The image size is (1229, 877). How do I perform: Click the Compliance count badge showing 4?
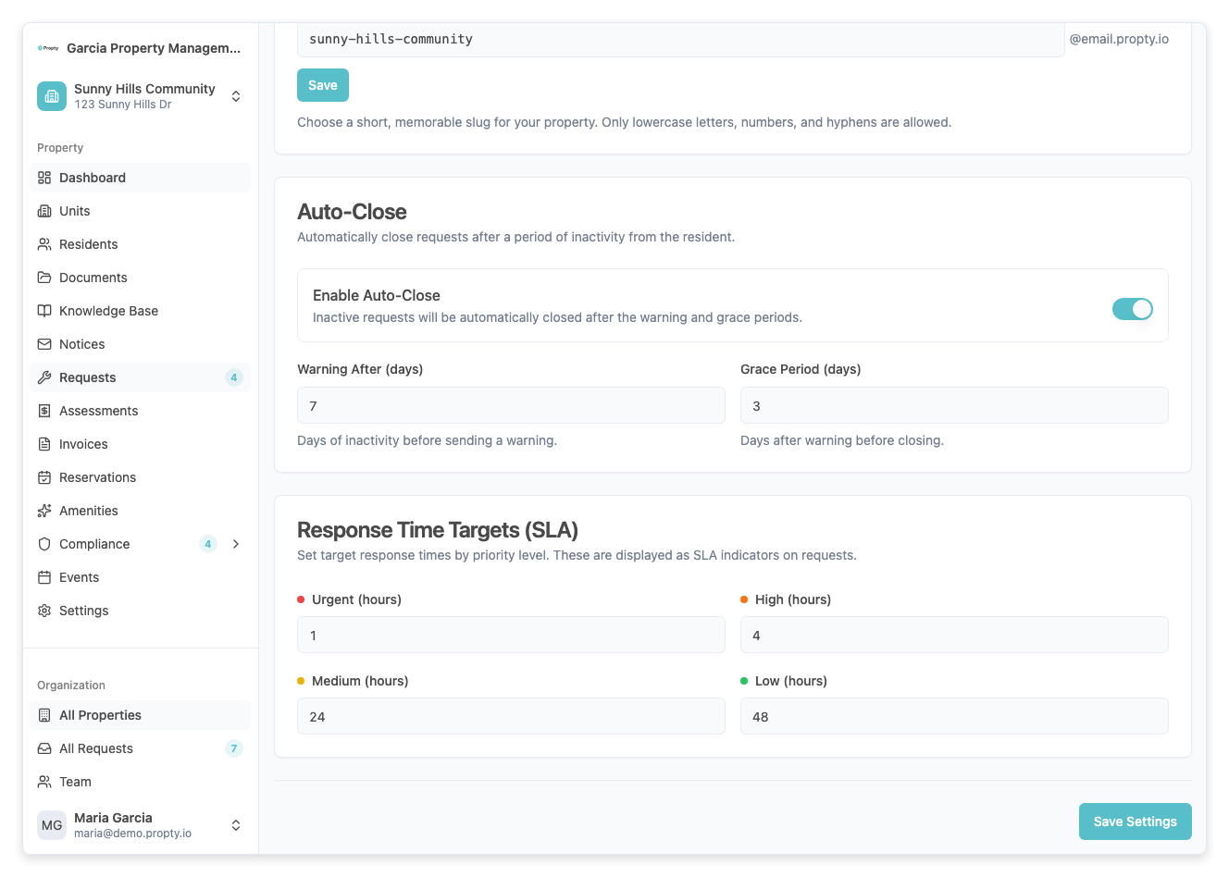[208, 544]
